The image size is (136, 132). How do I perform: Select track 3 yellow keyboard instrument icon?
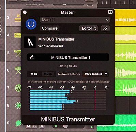[x=18, y=18]
